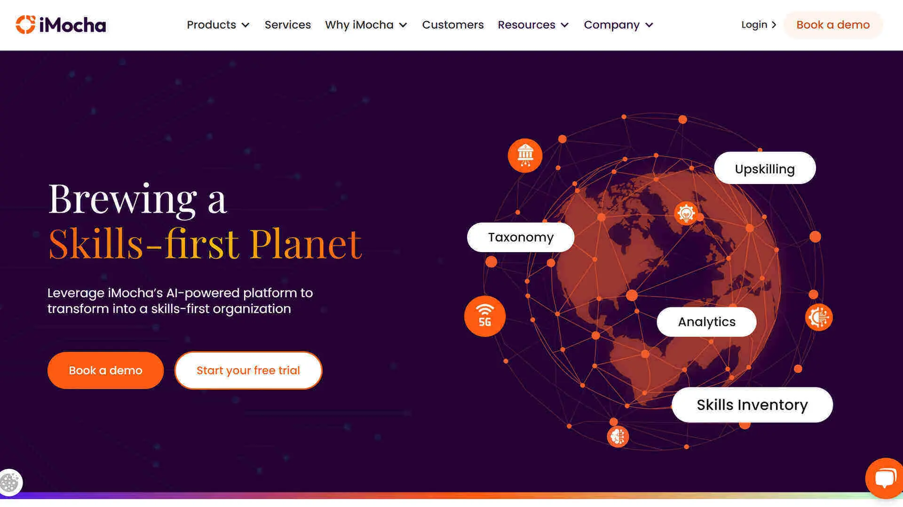This screenshot has width=903, height=507.
Task: Click the Analytics label on globe
Action: pyautogui.click(x=706, y=321)
